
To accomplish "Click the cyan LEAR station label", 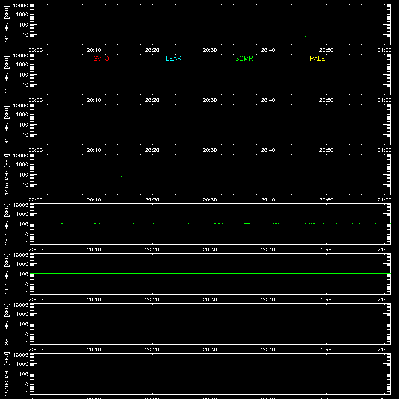I will tap(173, 58).
